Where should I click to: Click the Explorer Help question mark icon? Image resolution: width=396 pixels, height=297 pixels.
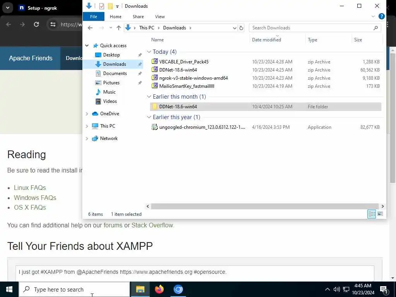pyautogui.click(x=381, y=16)
